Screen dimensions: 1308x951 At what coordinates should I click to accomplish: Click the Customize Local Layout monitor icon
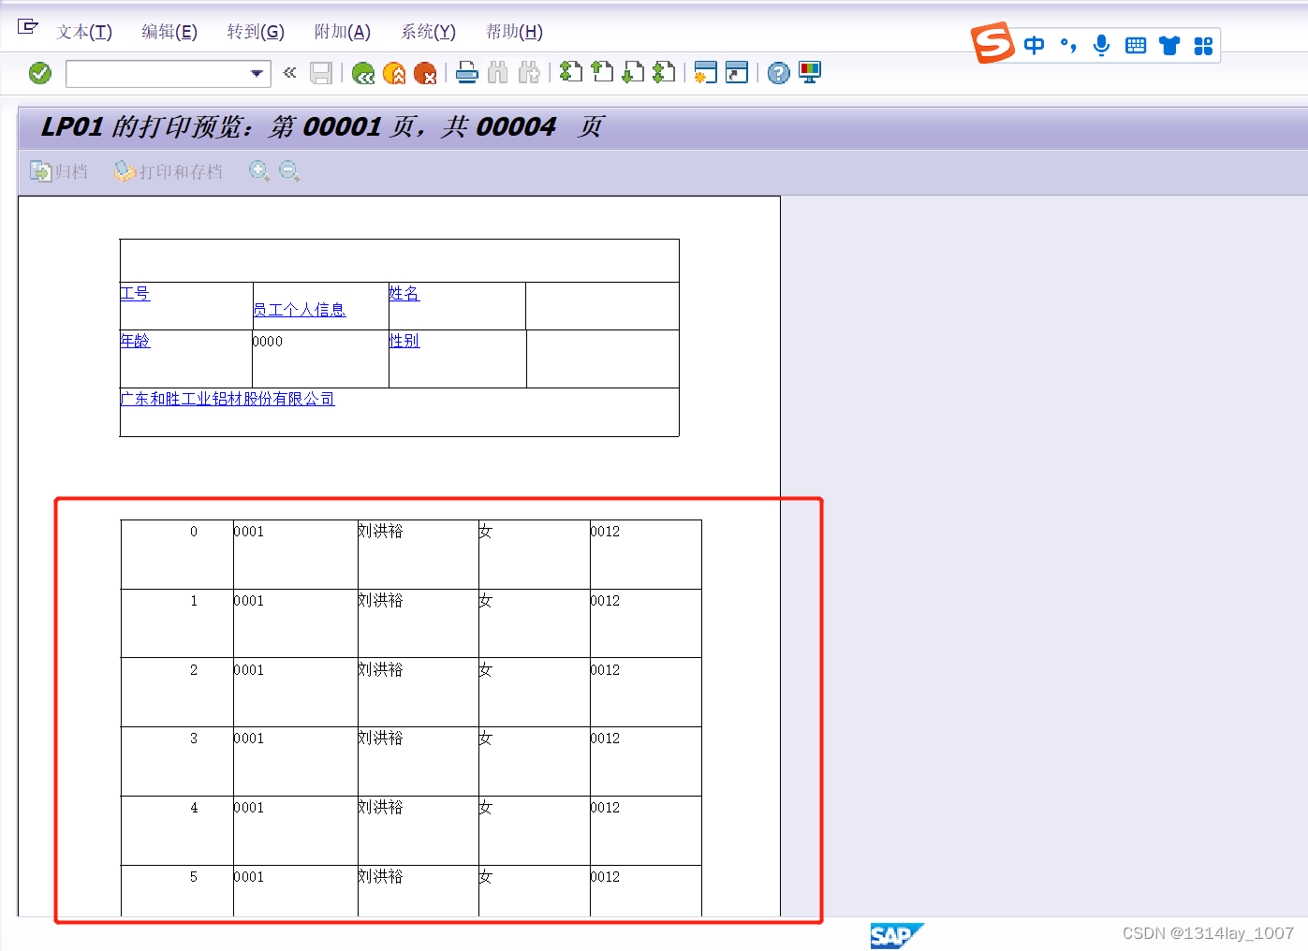pyautogui.click(x=810, y=72)
